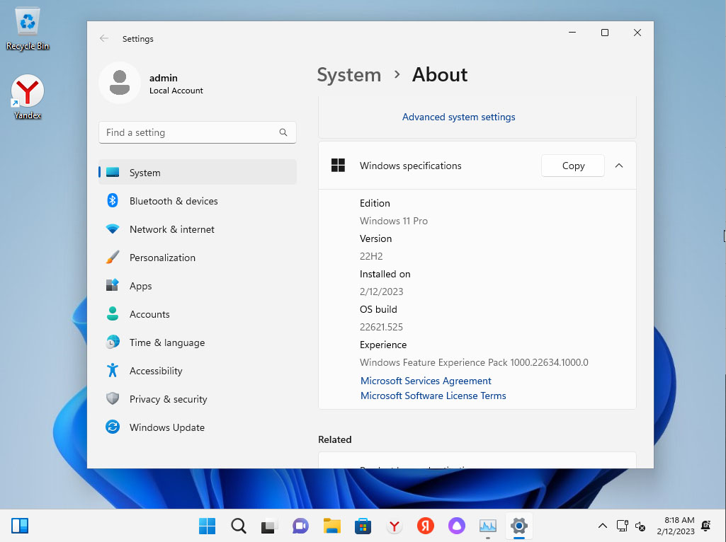Open Windows Update page

pos(166,427)
